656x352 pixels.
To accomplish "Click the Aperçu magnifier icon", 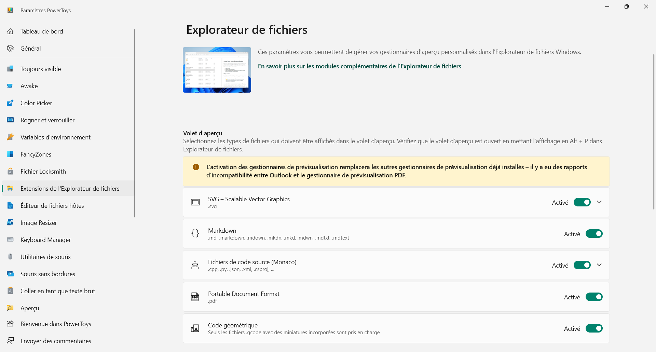I will 10,308.
